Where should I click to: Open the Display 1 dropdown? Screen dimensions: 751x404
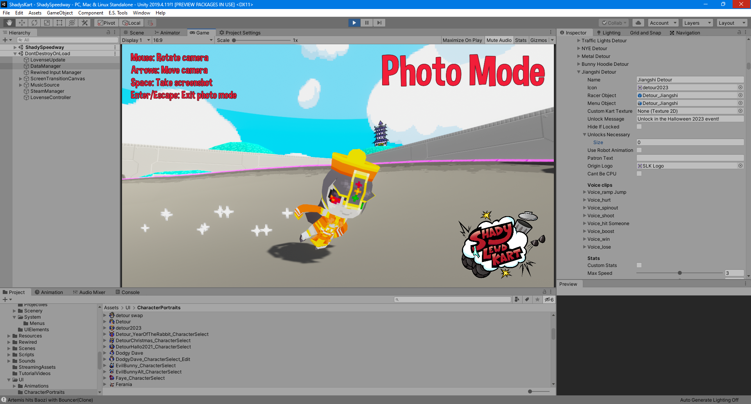point(136,40)
